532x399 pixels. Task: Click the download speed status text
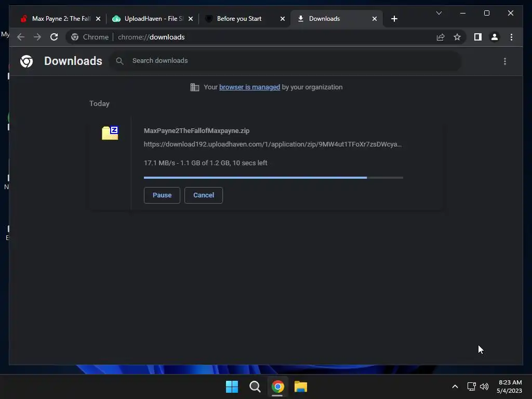pos(205,163)
